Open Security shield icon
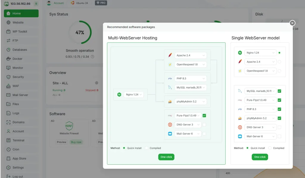Viewport: 305px width, 178px height. (x=8, y=77)
